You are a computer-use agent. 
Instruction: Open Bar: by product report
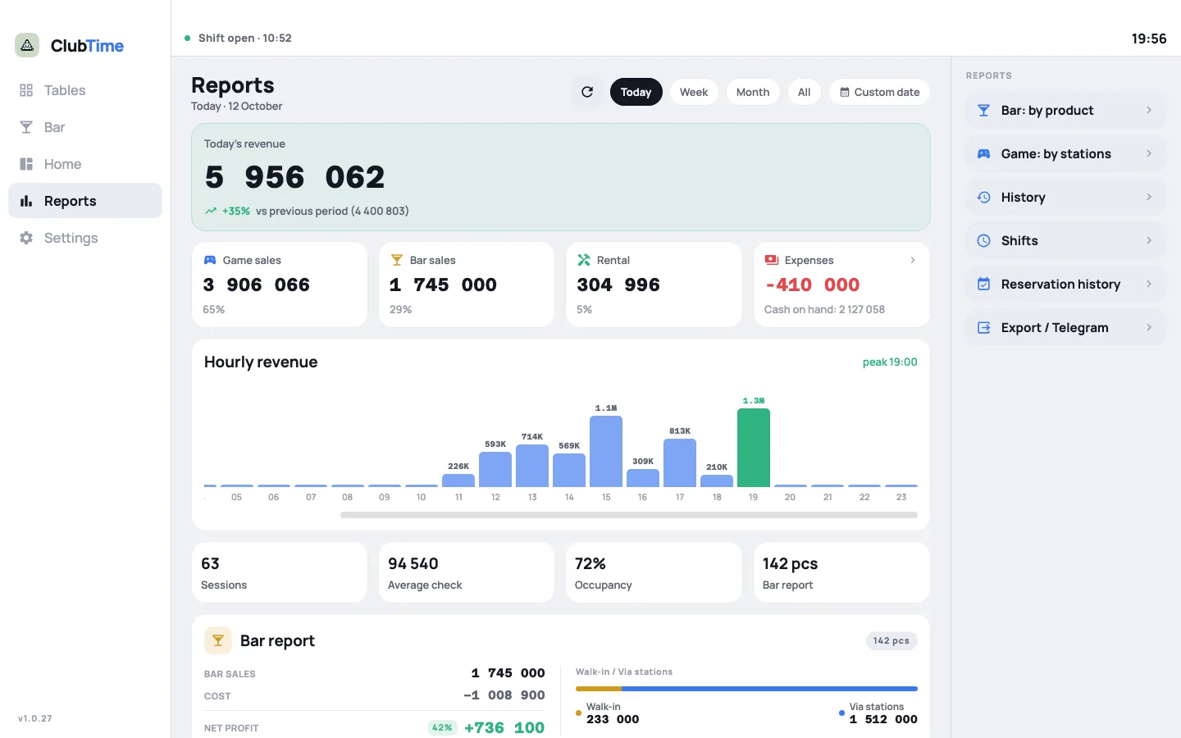tap(1066, 110)
